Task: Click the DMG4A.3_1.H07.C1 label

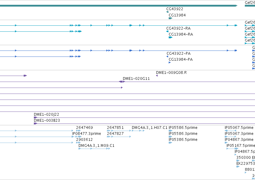Action: pyautogui.click(x=150, y=128)
